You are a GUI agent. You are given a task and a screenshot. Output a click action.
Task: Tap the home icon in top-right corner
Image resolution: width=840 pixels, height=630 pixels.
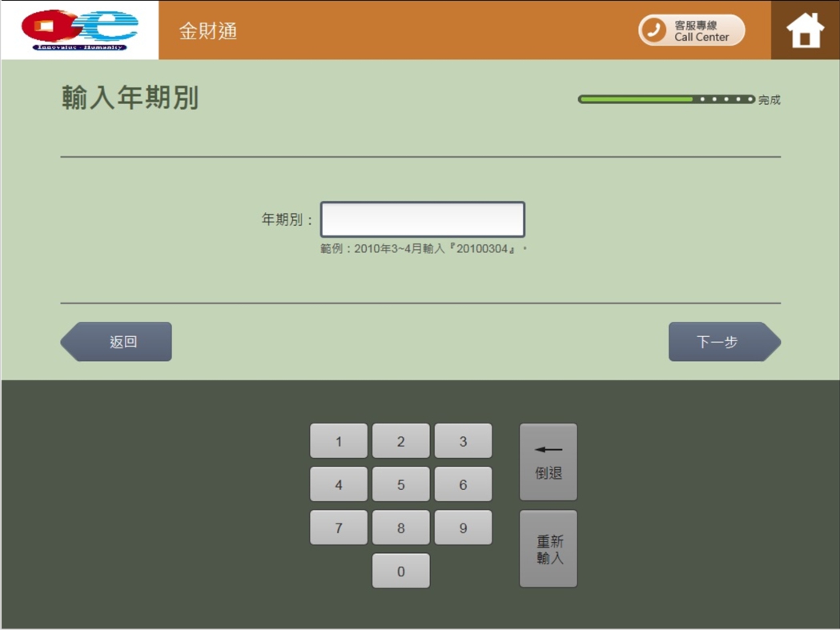pyautogui.click(x=804, y=30)
